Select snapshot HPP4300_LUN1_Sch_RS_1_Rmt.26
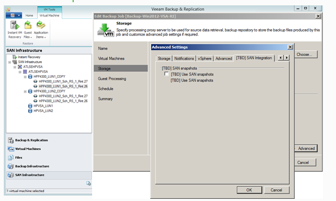 [x=63, y=86]
